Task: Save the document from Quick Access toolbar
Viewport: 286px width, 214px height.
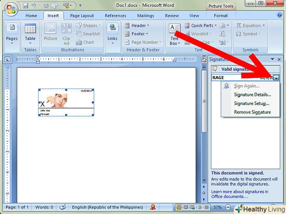Action: point(26,5)
